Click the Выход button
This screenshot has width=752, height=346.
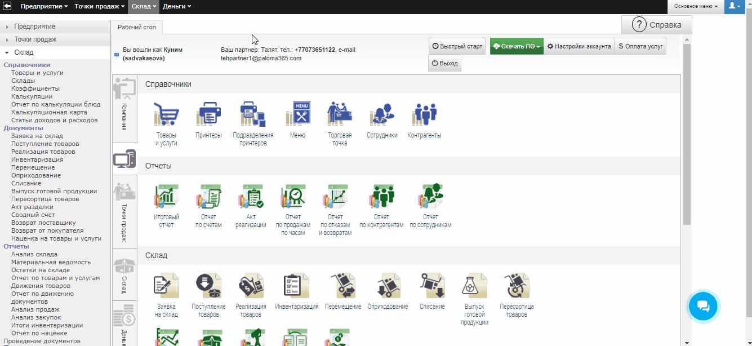point(445,64)
